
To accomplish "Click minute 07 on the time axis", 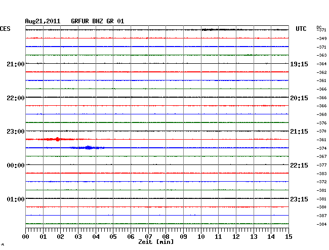I will 148,237.
